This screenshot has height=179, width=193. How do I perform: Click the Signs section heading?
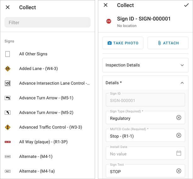coord(9,41)
